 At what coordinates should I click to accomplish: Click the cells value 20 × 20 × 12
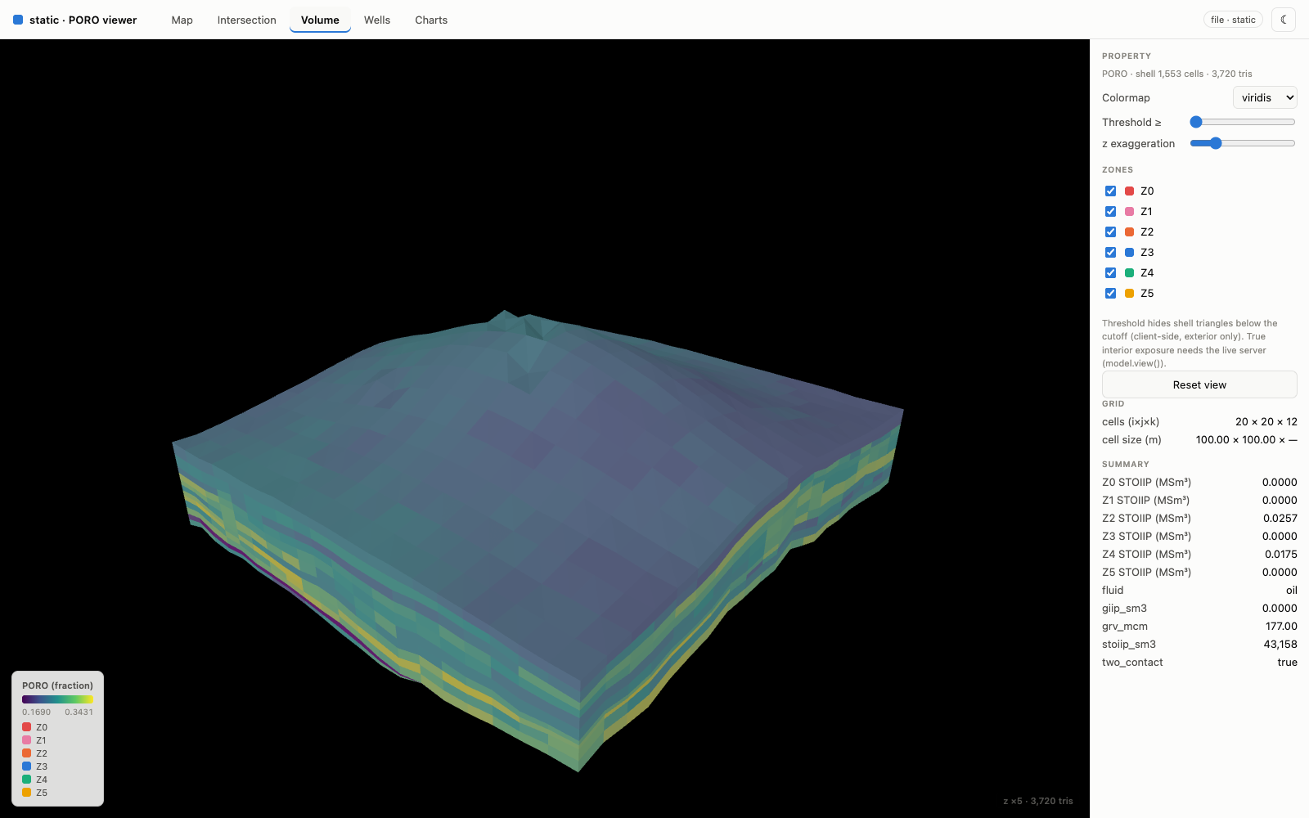[1266, 421]
